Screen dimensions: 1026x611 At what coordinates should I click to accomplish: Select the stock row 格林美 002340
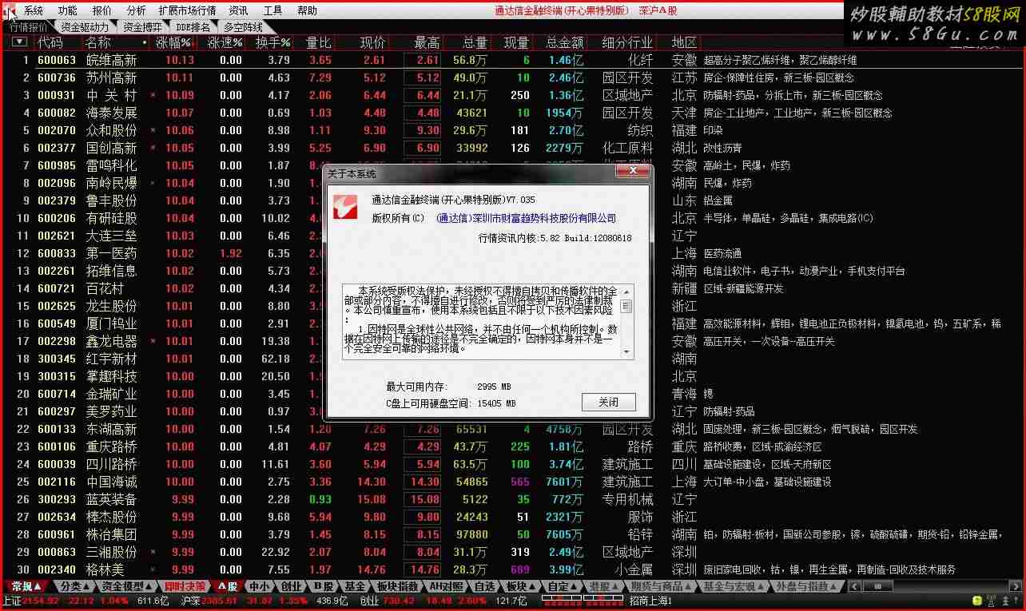[x=513, y=569]
